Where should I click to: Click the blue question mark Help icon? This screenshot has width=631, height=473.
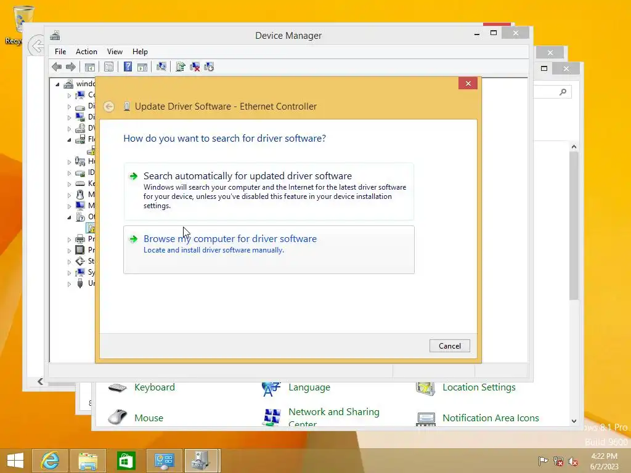128,67
